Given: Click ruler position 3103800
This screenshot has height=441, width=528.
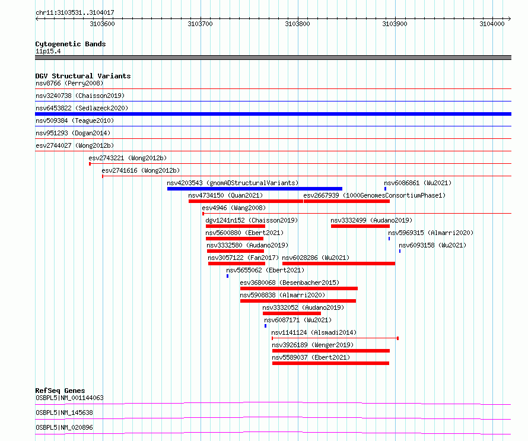Looking at the screenshot, I should [297, 24].
